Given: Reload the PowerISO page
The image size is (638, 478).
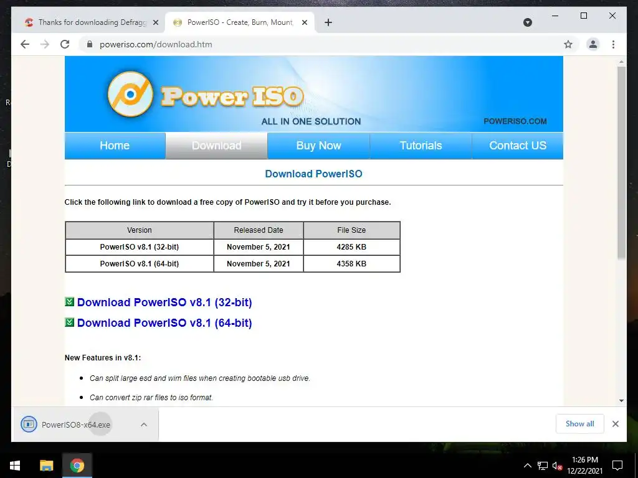Looking at the screenshot, I should pyautogui.click(x=65, y=44).
